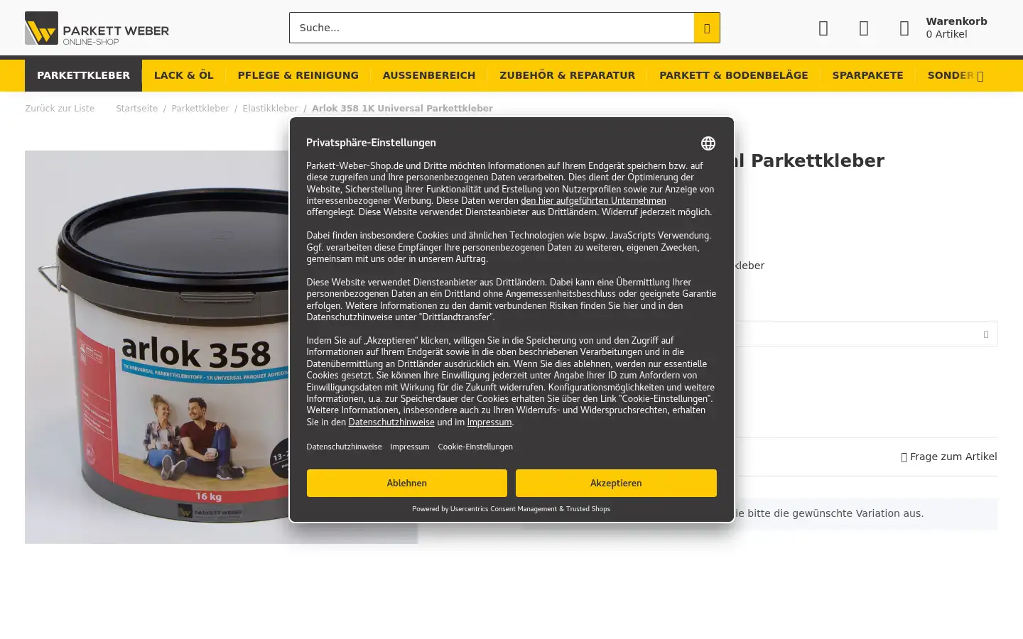Go to Startseite breadcrumb
The image size is (1023, 639).
tap(137, 109)
